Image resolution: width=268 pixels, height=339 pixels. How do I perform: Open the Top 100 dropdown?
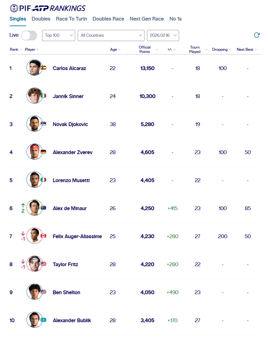(59, 35)
